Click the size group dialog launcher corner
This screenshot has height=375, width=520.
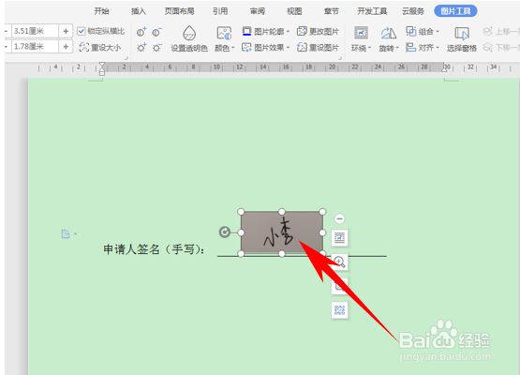(126, 58)
